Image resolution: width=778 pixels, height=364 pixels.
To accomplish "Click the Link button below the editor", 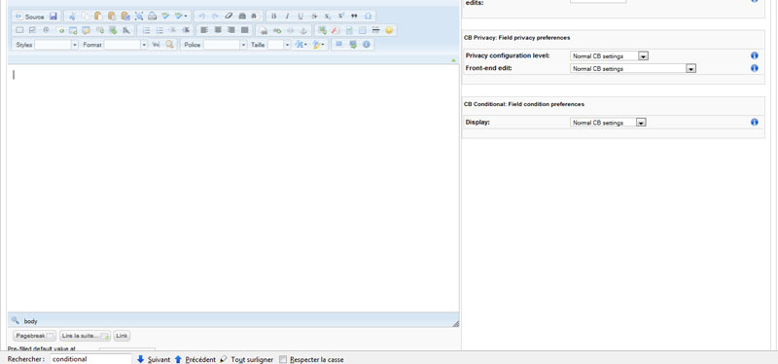I will point(122,336).
